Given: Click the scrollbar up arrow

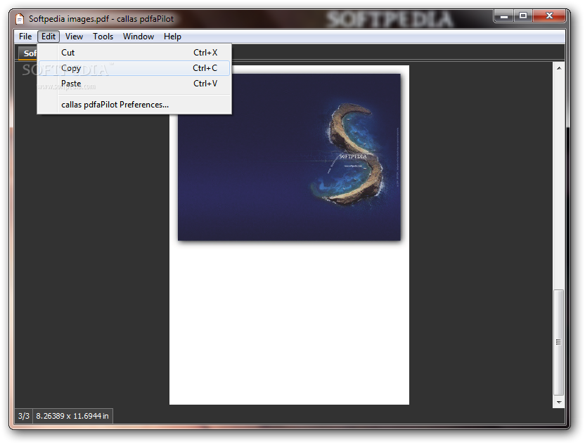Looking at the screenshot, I should [x=558, y=68].
